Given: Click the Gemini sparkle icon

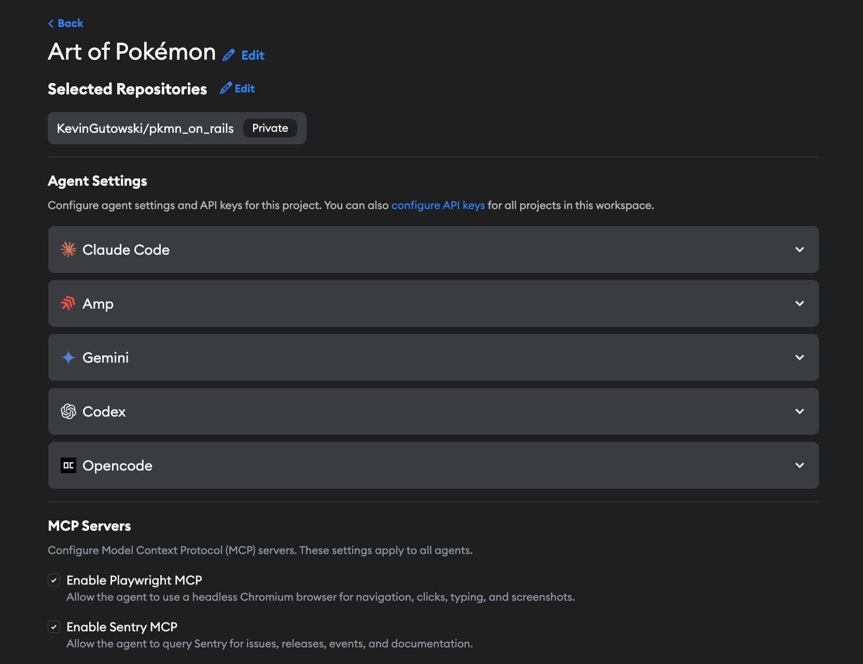Looking at the screenshot, I should click(68, 357).
